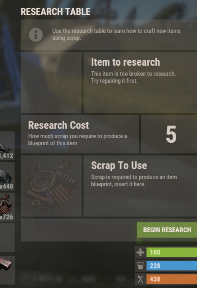Click the Research Cost description panel
Image resolution: width=197 pixels, height=288 pixels.
click(80, 134)
